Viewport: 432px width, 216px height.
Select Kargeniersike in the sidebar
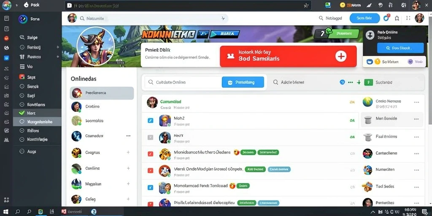point(37,122)
